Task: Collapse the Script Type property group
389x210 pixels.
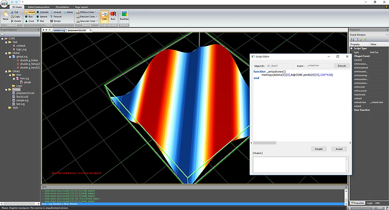Action: pos(351,48)
